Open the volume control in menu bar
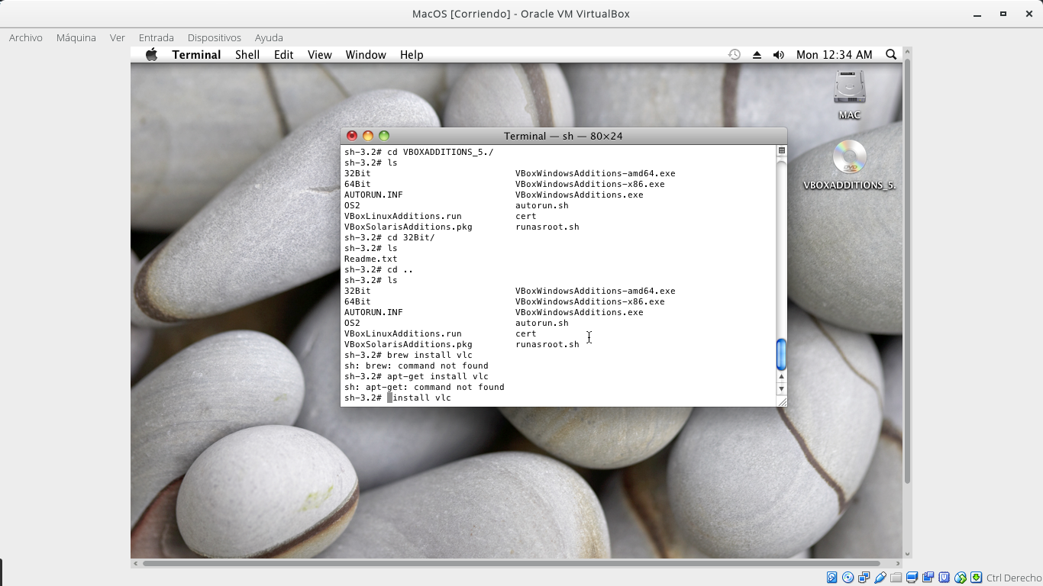The image size is (1043, 586). (x=778, y=55)
